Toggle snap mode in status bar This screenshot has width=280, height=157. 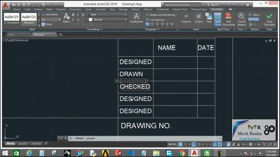pos(185,144)
